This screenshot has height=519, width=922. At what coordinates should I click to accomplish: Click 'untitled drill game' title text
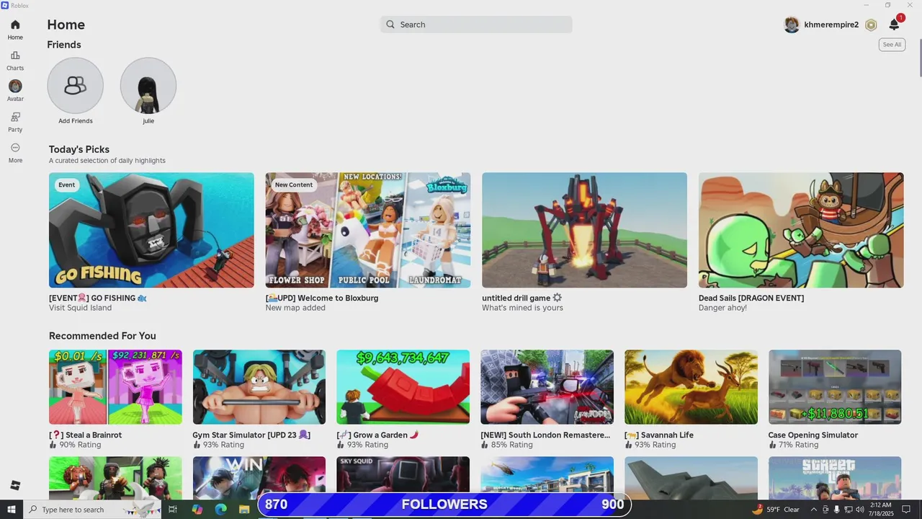(522, 298)
